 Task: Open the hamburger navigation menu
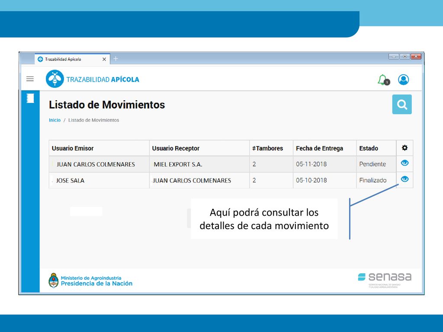click(x=30, y=79)
